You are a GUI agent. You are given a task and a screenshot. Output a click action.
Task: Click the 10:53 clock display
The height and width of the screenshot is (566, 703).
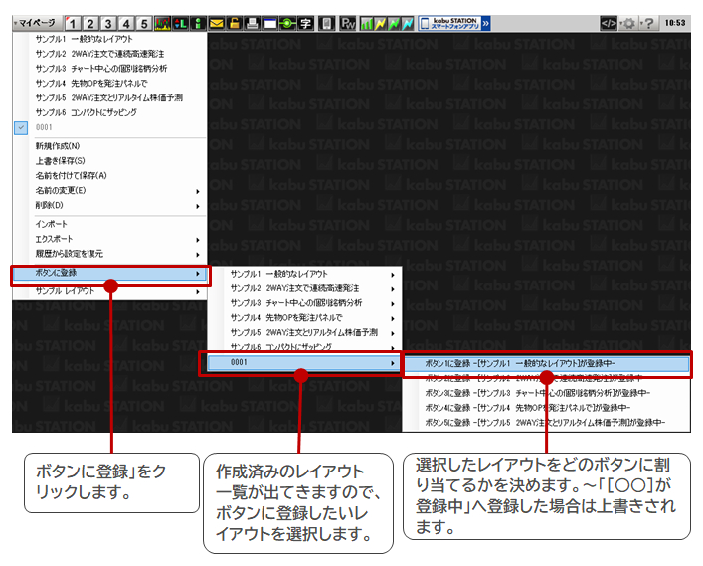point(675,23)
